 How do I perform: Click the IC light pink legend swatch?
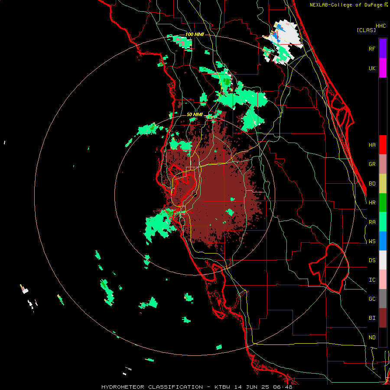[x=383, y=279]
